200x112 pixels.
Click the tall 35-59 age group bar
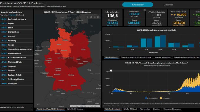[x=163, y=41]
